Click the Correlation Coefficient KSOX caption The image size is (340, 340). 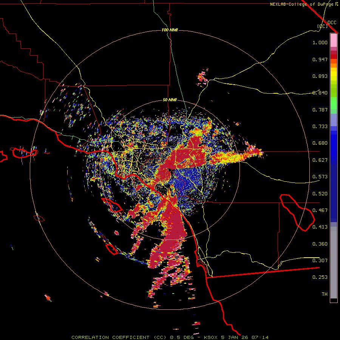click(x=170, y=337)
